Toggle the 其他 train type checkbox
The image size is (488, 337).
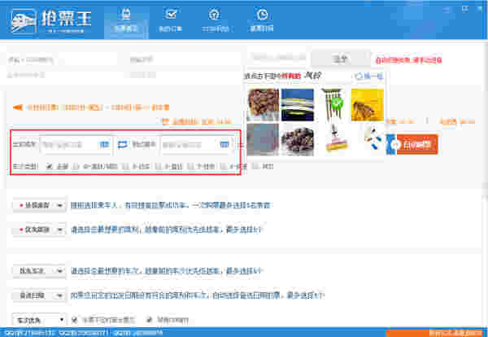click(255, 167)
